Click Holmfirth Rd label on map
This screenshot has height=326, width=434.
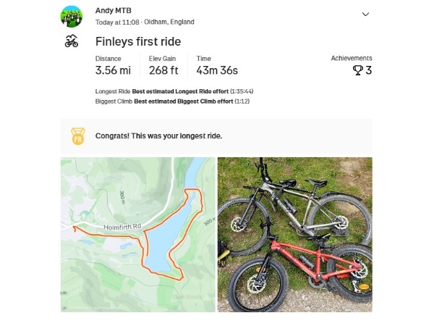pos(122,227)
